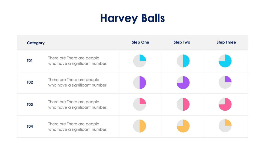Click the T01 Step Three blue three-quarter ball
This screenshot has width=265, height=149.
point(225,61)
